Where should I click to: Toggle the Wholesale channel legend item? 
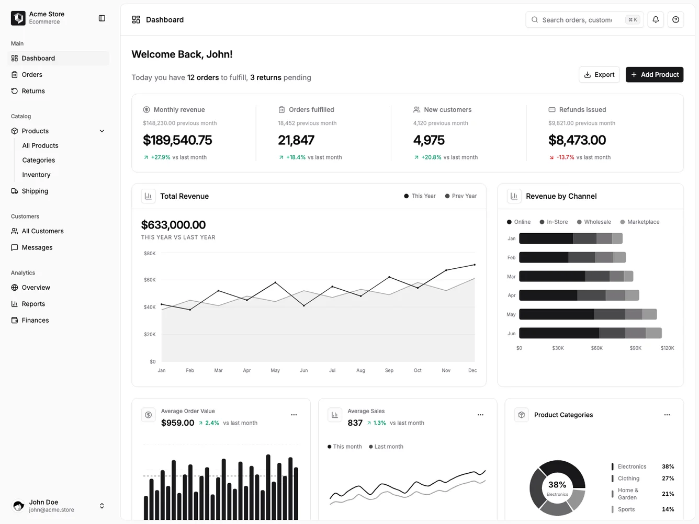coord(593,222)
